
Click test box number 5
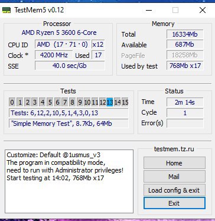(50, 102)
